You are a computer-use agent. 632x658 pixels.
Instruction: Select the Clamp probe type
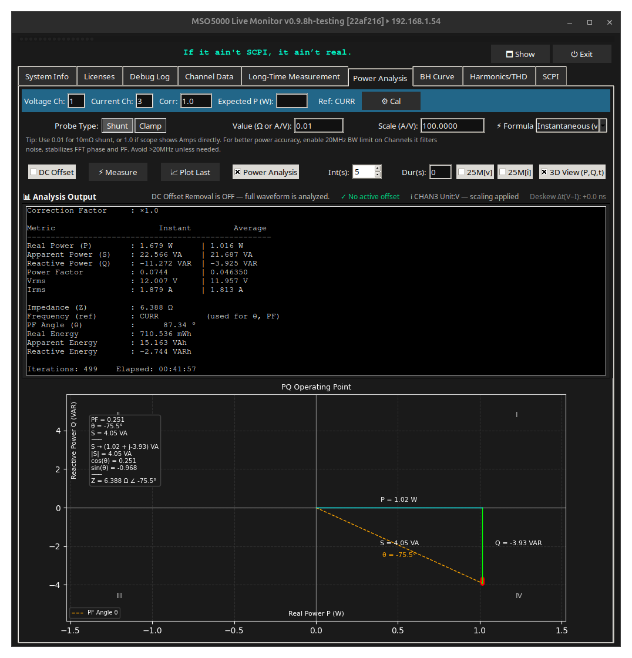point(150,126)
